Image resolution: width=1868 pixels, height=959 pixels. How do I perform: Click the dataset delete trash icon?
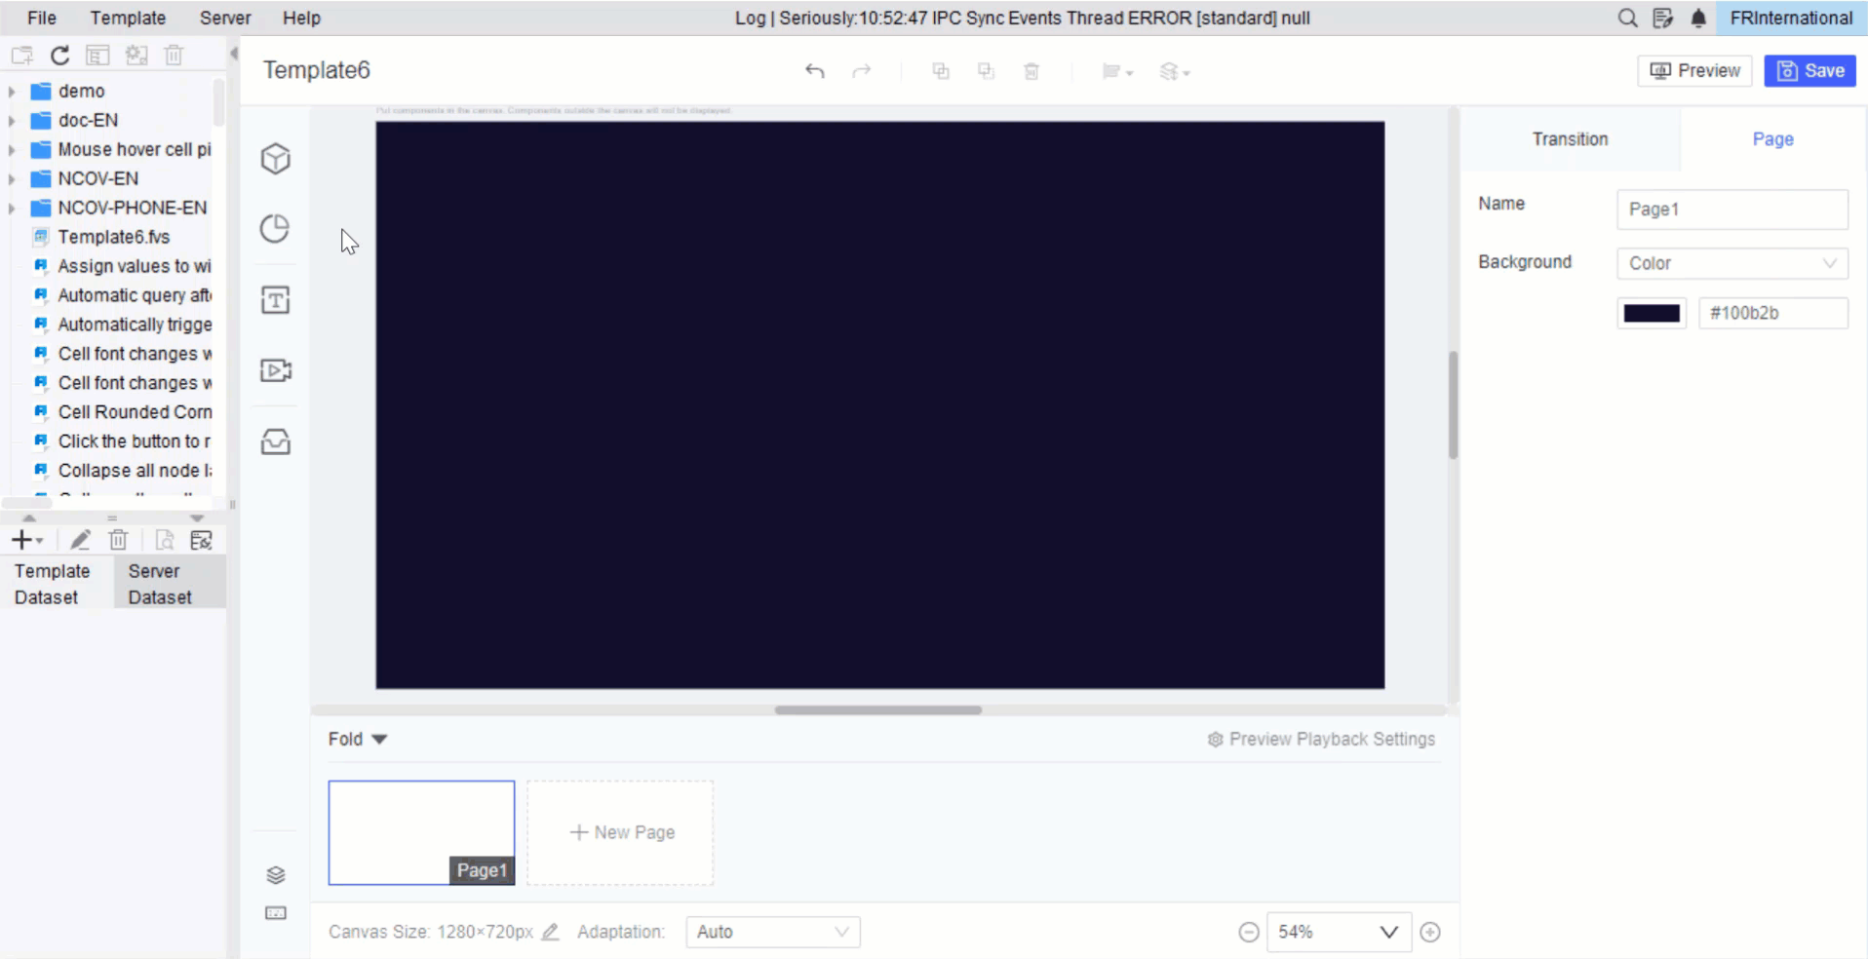click(119, 540)
